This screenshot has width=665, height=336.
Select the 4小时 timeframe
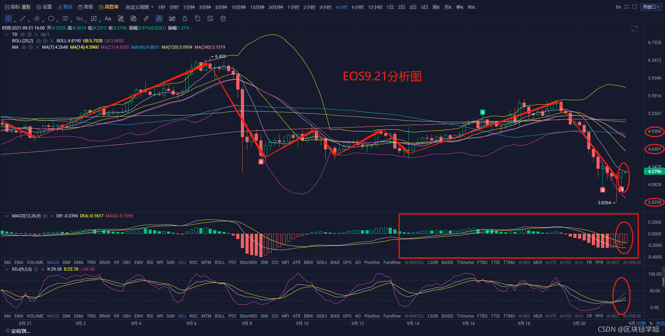pos(342,7)
